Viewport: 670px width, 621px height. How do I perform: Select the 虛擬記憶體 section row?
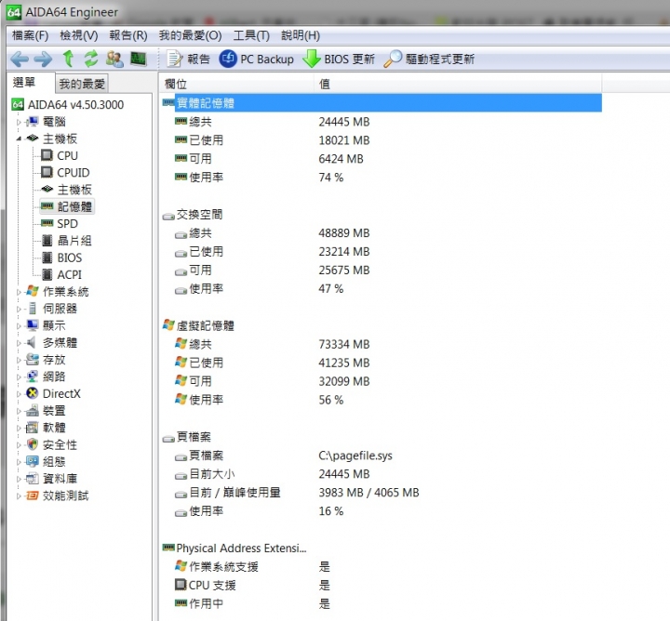(382, 325)
